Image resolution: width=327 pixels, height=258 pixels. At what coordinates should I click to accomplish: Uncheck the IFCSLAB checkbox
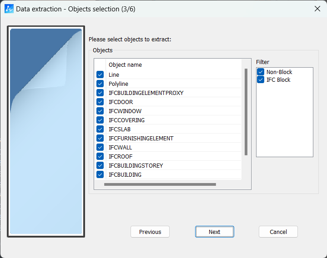pos(100,129)
